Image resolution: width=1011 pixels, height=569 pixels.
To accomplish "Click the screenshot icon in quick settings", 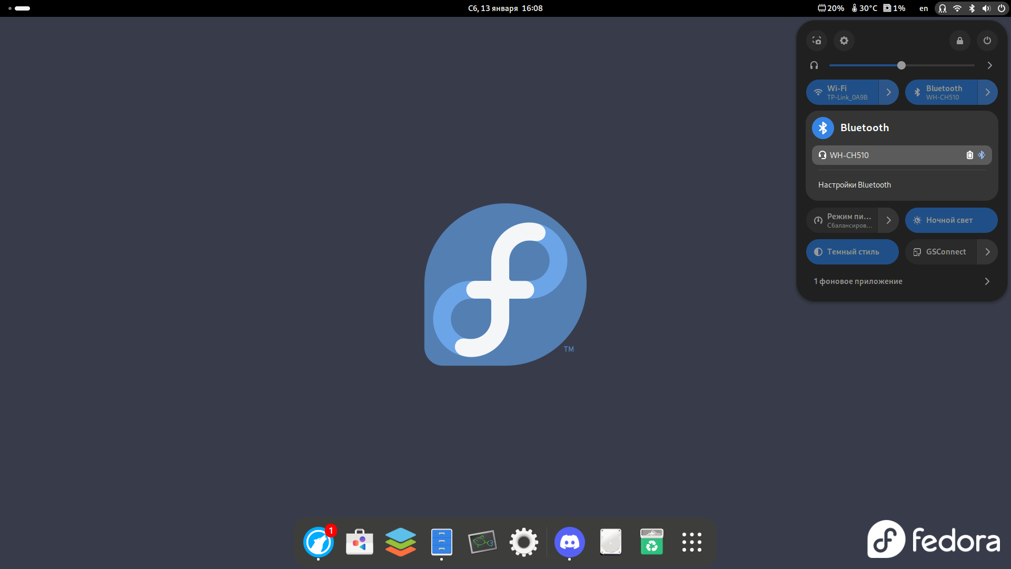I will (x=817, y=41).
